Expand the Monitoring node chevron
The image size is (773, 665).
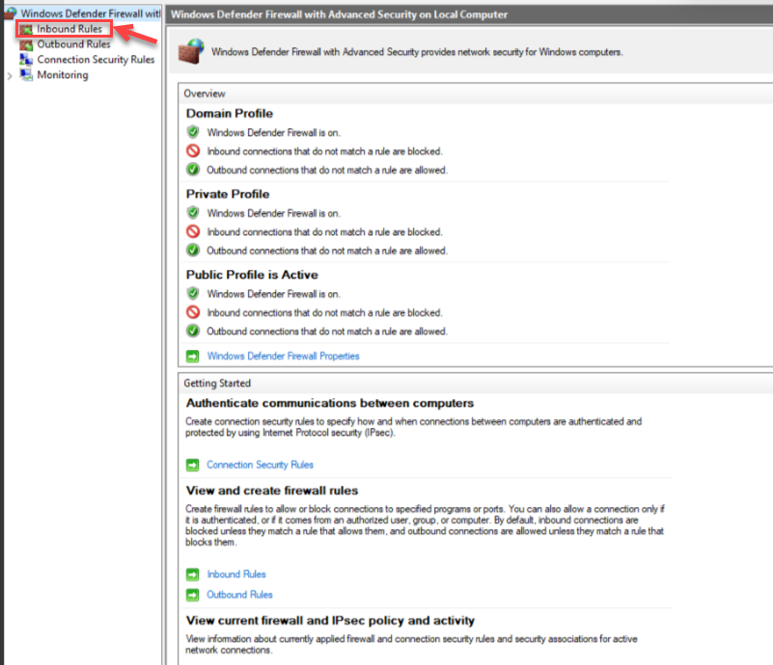tap(10, 76)
